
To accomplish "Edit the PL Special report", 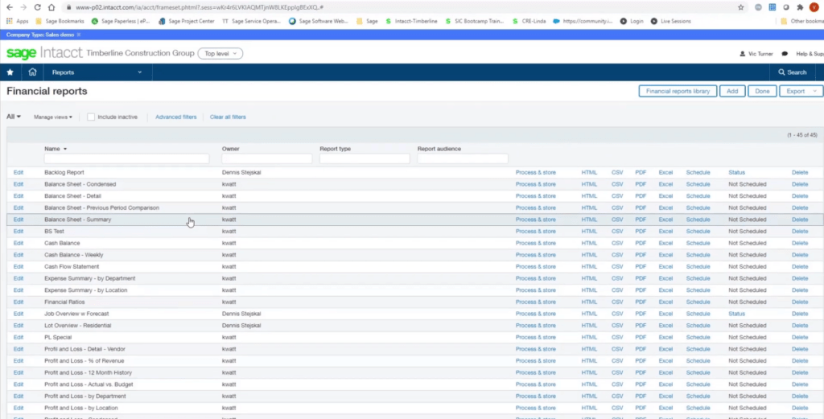I will [x=19, y=337].
